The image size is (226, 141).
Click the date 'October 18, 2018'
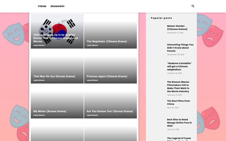(174, 73)
